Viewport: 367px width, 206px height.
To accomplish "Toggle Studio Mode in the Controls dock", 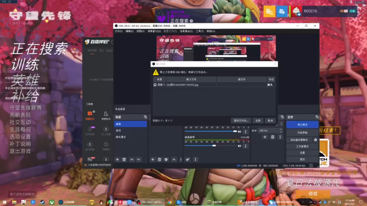I will tap(302, 146).
